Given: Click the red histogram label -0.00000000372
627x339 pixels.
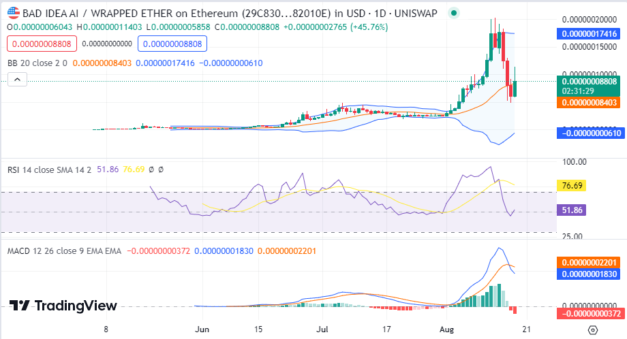Looking at the screenshot, I should click(x=591, y=313).
